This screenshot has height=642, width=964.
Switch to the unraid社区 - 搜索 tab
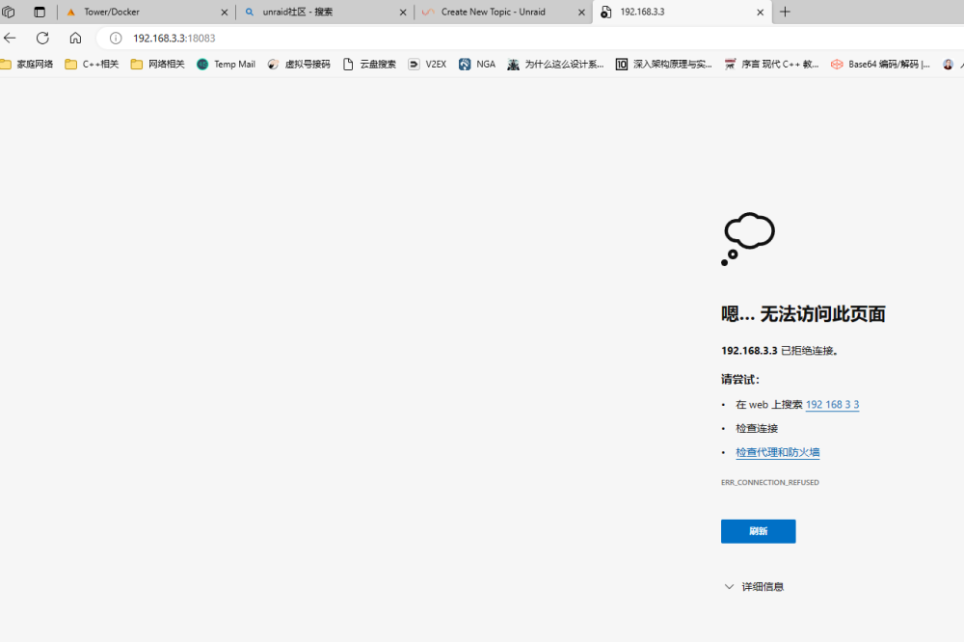325,12
